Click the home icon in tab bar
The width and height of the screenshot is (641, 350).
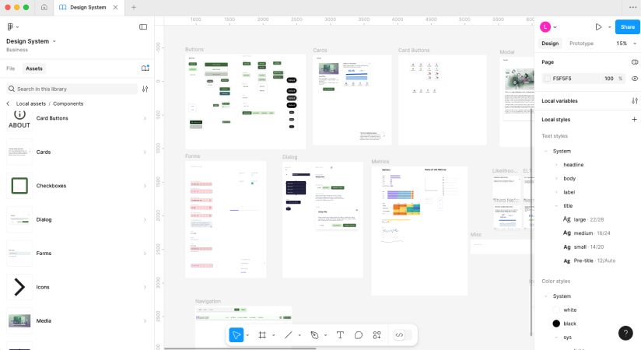click(x=44, y=7)
